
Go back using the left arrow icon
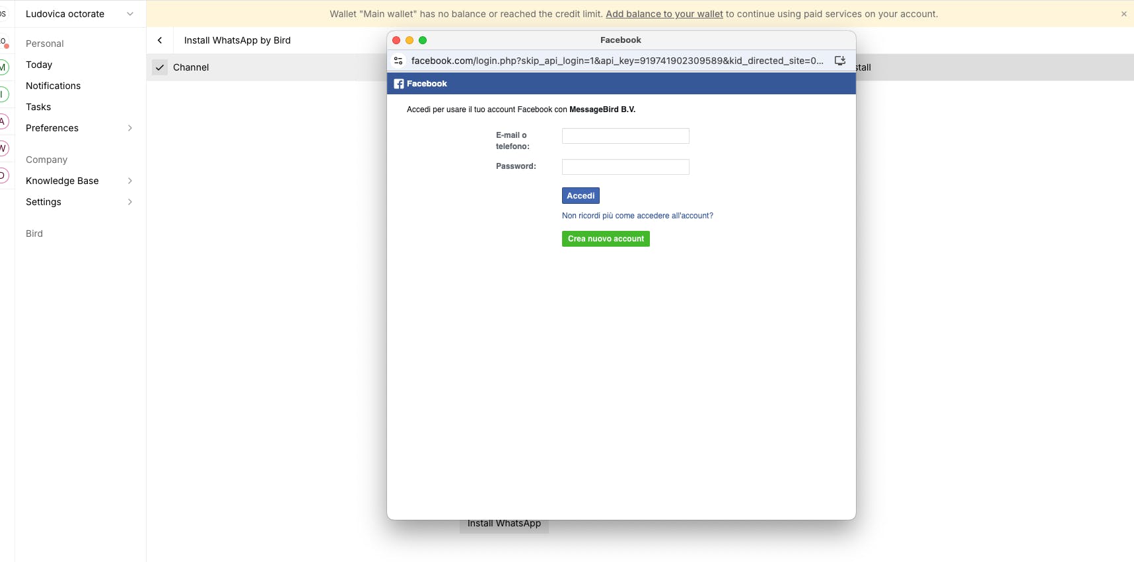click(160, 40)
